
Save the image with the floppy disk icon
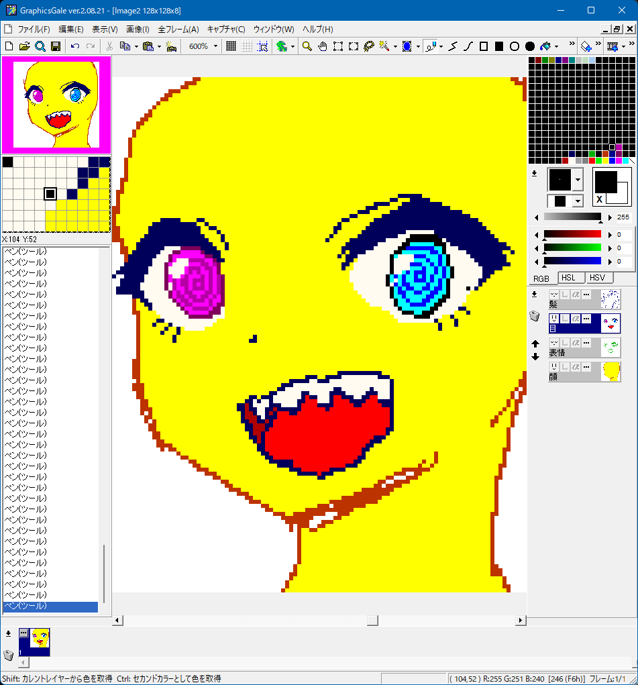coord(56,46)
